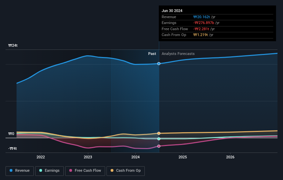The height and width of the screenshot is (180, 283).
Task: Click the 2022 x-axis label
Action: (x=41, y=157)
